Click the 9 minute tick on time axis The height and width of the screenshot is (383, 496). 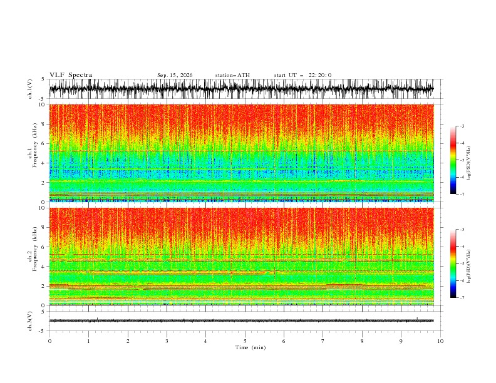(x=401, y=341)
